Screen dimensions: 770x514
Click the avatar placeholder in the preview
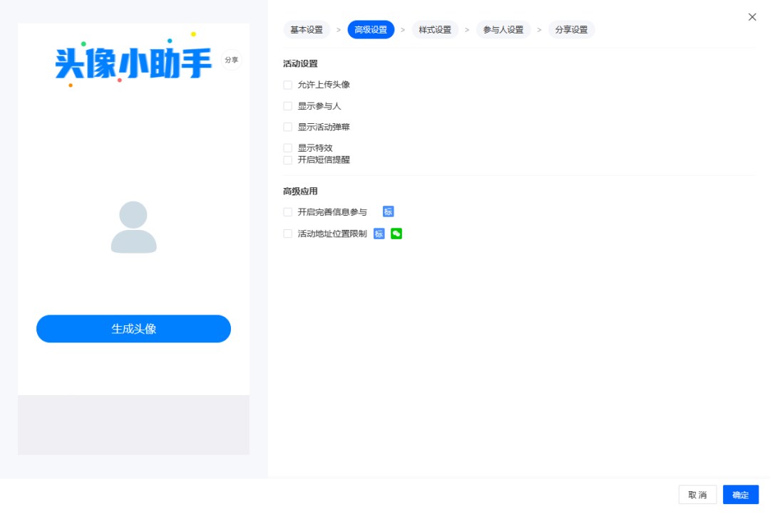click(x=133, y=227)
